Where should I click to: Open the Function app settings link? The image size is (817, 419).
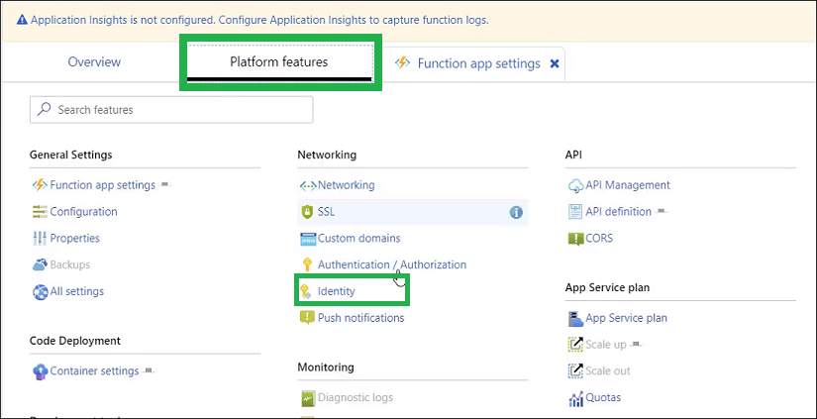[x=103, y=185]
